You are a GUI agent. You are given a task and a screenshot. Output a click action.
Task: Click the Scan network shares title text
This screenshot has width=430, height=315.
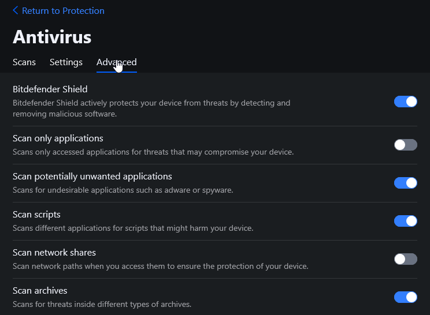coord(54,253)
